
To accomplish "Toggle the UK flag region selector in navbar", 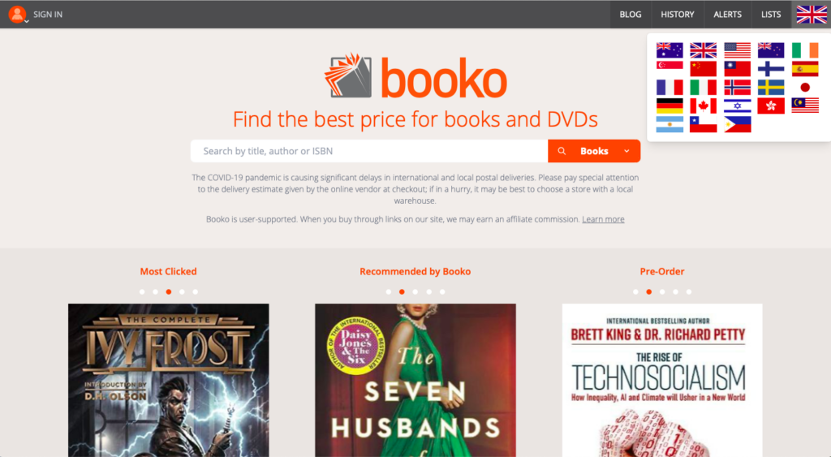I will click(x=812, y=15).
